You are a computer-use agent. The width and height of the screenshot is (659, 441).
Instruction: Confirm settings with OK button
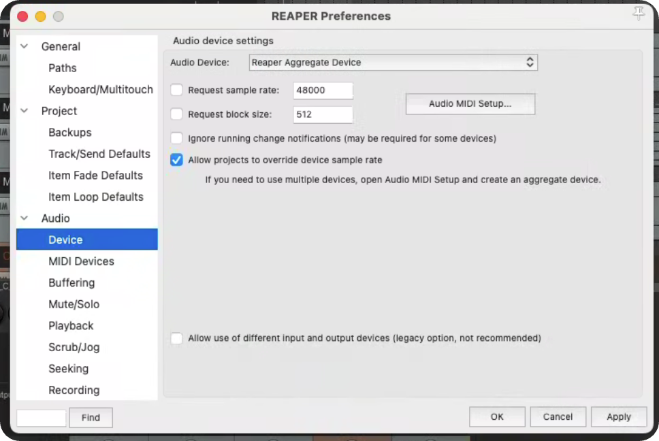click(497, 416)
